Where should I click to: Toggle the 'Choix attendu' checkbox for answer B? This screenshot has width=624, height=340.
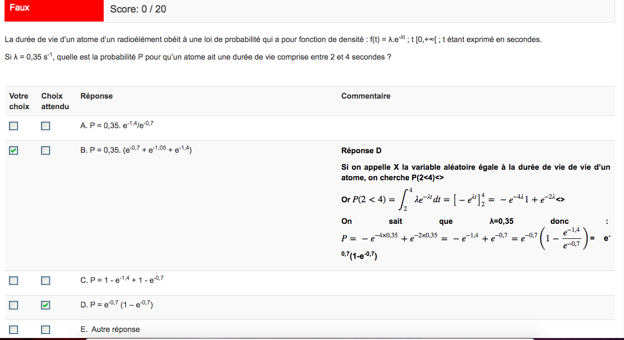46,150
